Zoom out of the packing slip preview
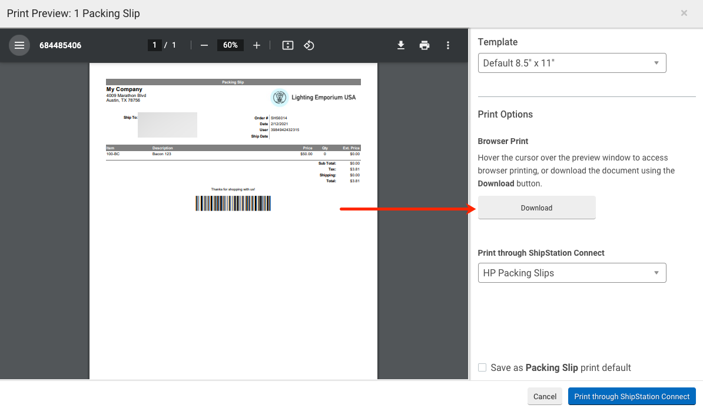The width and height of the screenshot is (703, 408). point(204,45)
